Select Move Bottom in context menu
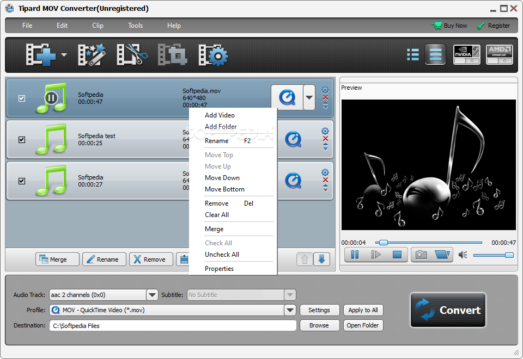 [233, 189]
